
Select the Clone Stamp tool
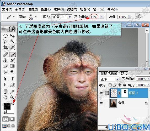coord(6,60)
